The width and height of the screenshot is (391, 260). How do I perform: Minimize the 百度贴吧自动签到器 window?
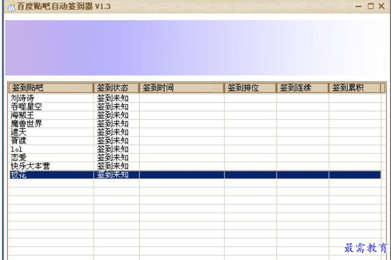click(359, 7)
